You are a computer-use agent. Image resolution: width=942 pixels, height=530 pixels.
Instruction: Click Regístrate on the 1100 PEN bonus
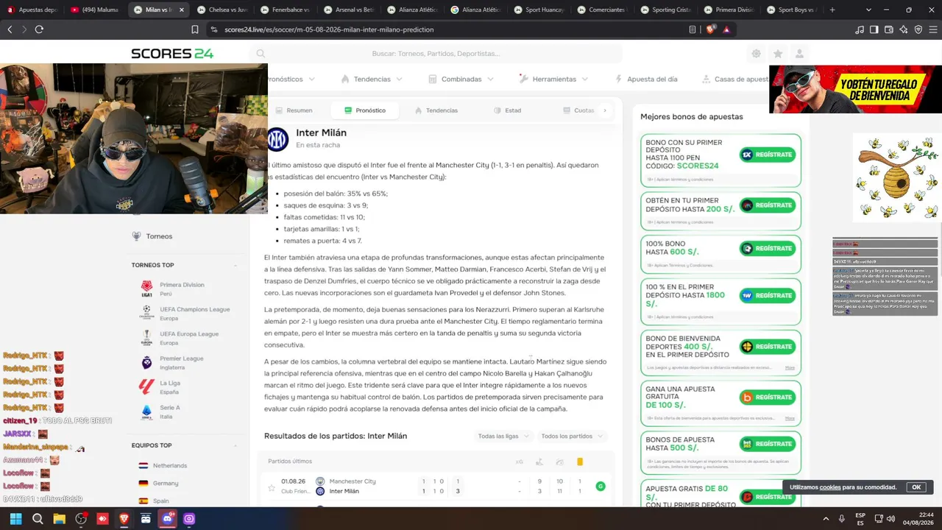pyautogui.click(x=768, y=155)
